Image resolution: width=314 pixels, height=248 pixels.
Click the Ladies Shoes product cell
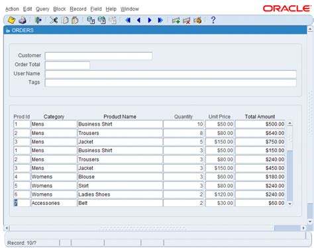(x=120, y=194)
